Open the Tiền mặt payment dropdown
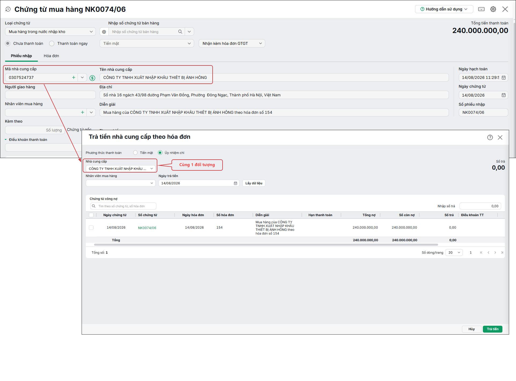The image size is (516, 381). click(147, 43)
